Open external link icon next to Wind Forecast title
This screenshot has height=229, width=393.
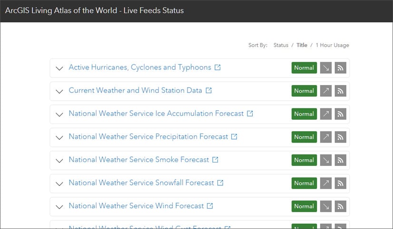(x=210, y=206)
